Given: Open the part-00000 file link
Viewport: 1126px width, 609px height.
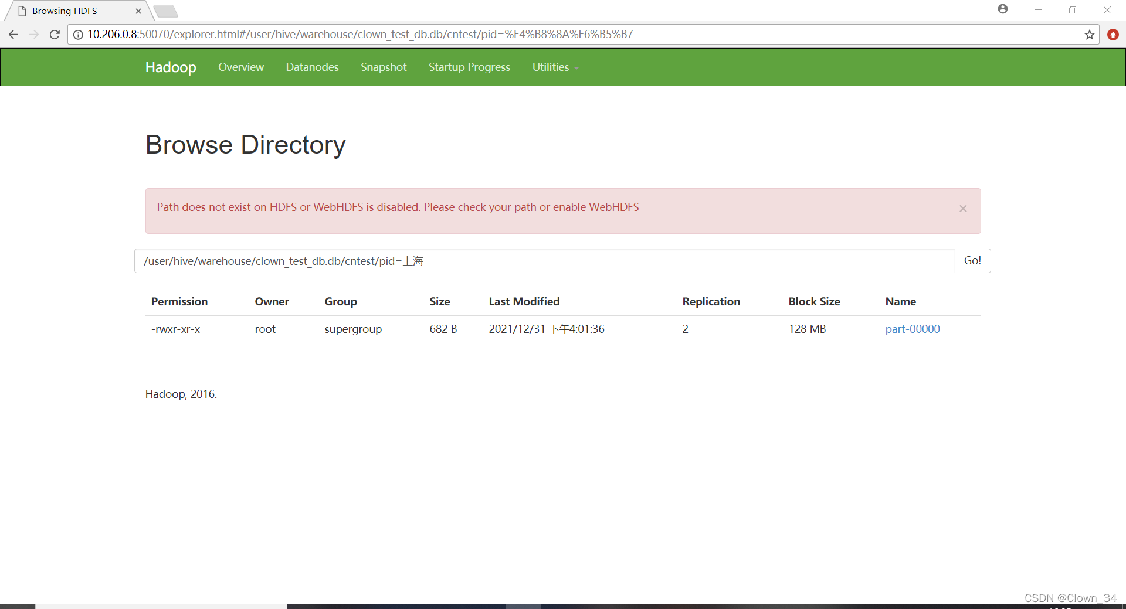Looking at the screenshot, I should pos(913,329).
